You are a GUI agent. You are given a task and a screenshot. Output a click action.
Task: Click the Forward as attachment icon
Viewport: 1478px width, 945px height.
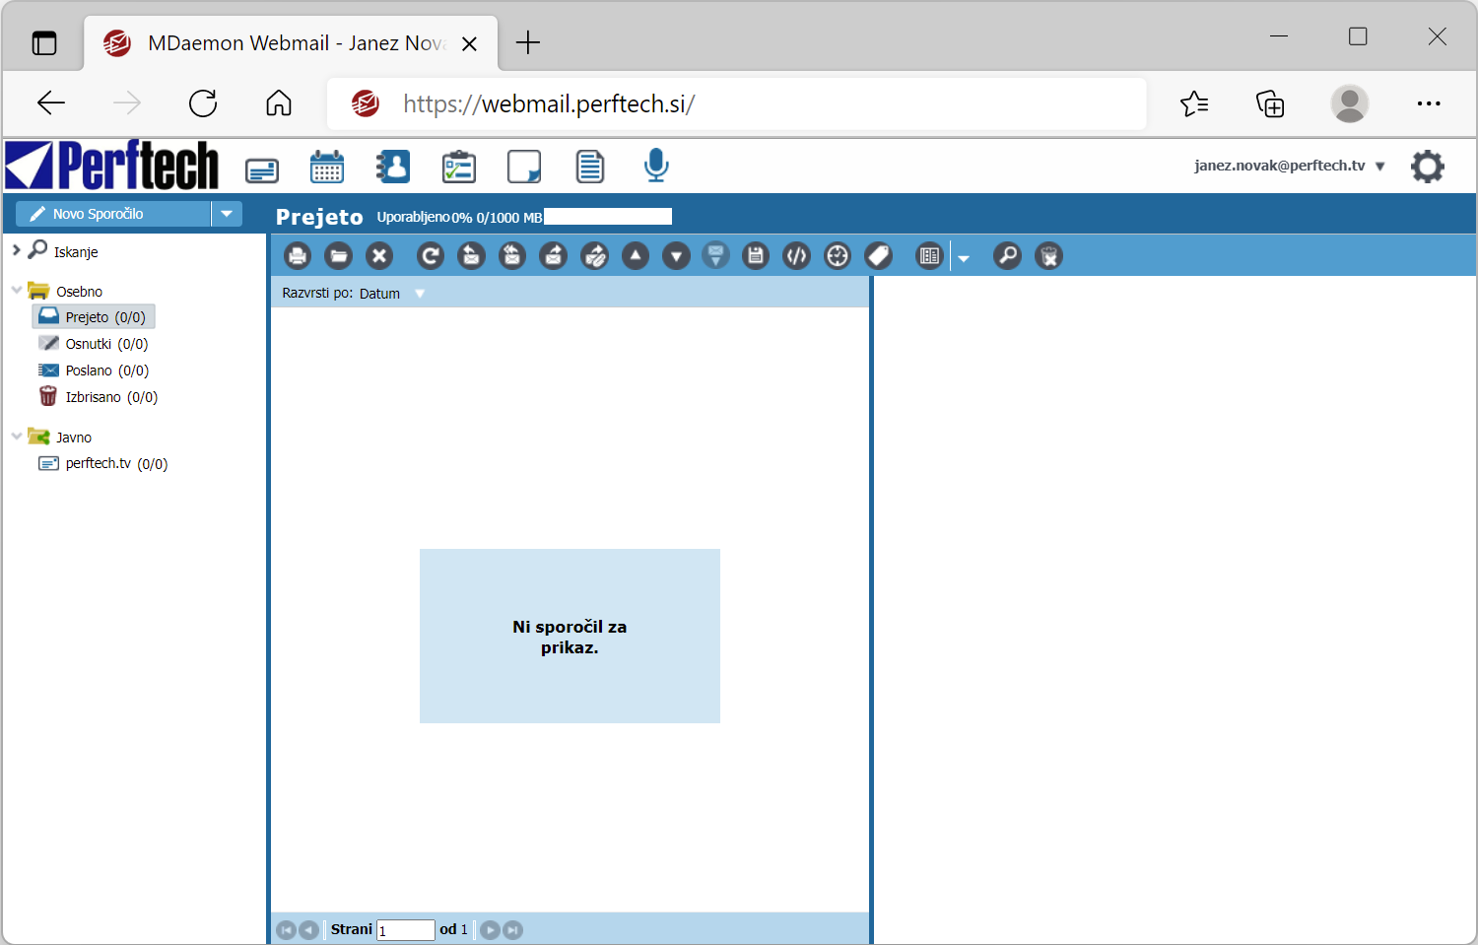tap(594, 256)
